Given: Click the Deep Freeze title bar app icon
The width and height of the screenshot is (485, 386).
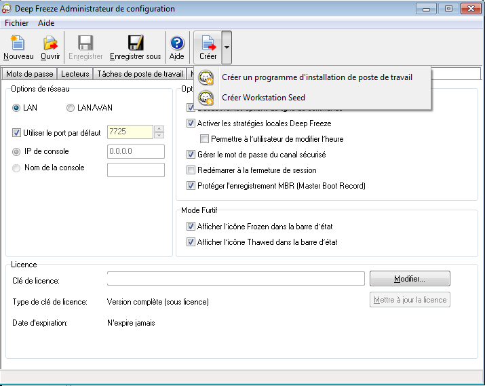Looking at the screenshot, I should 7,9.
